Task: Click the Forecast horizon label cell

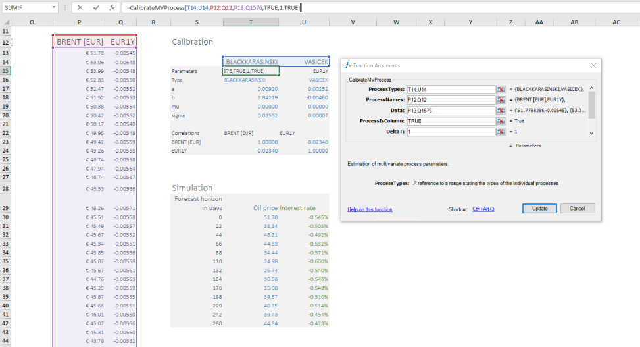Action: click(198, 199)
